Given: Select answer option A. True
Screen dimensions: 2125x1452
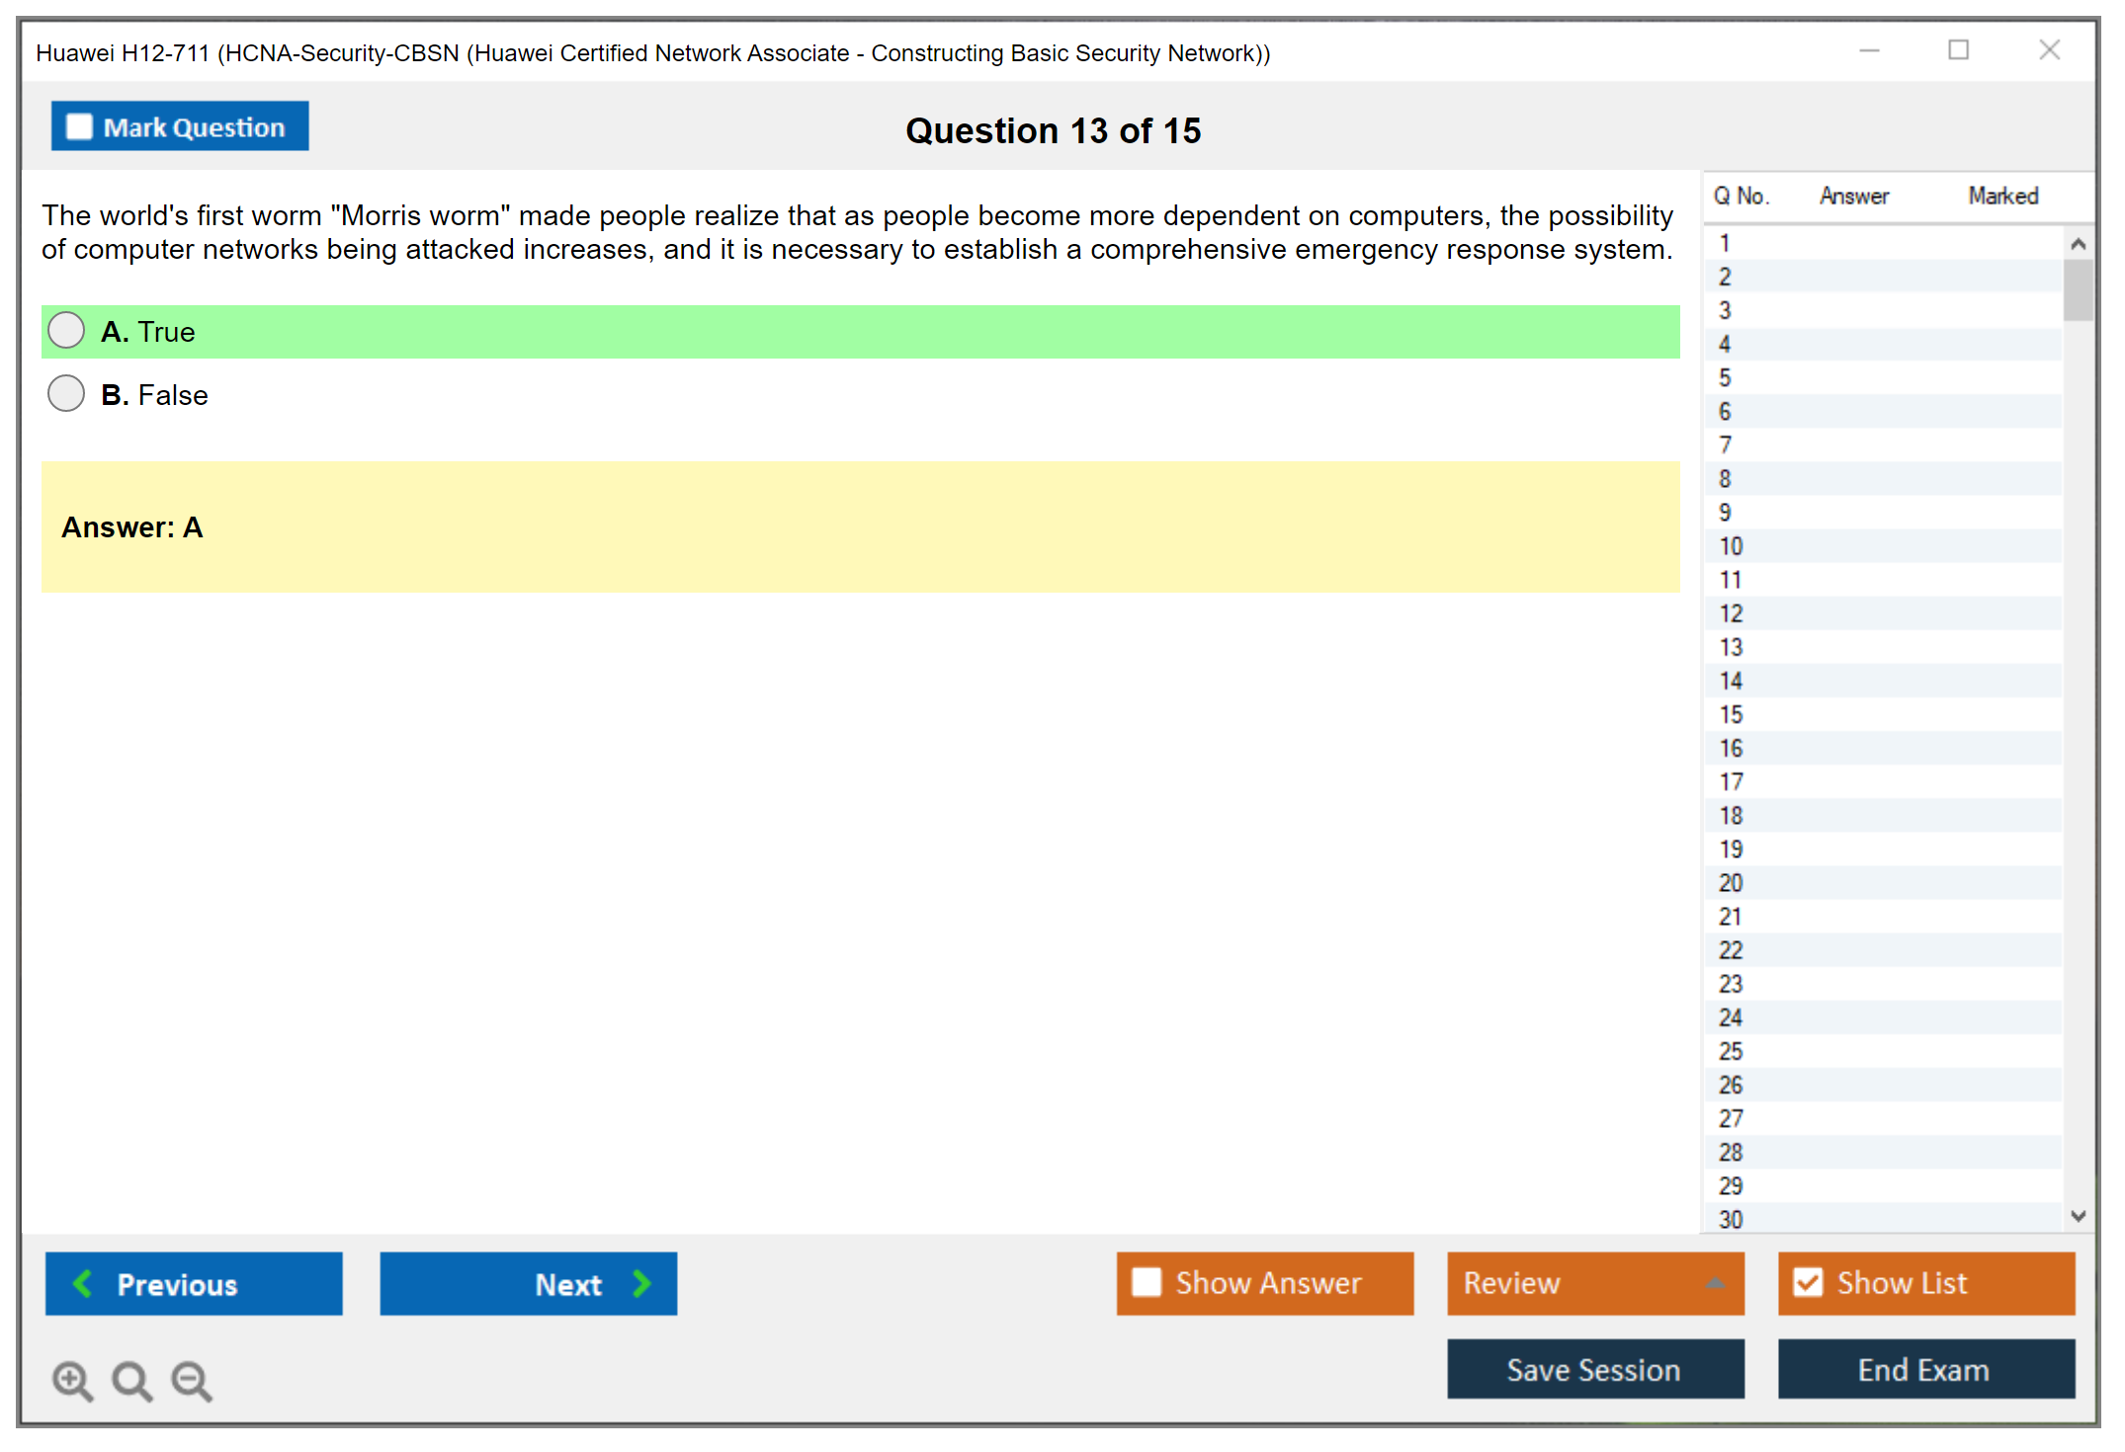Looking at the screenshot, I should pos(66,331).
